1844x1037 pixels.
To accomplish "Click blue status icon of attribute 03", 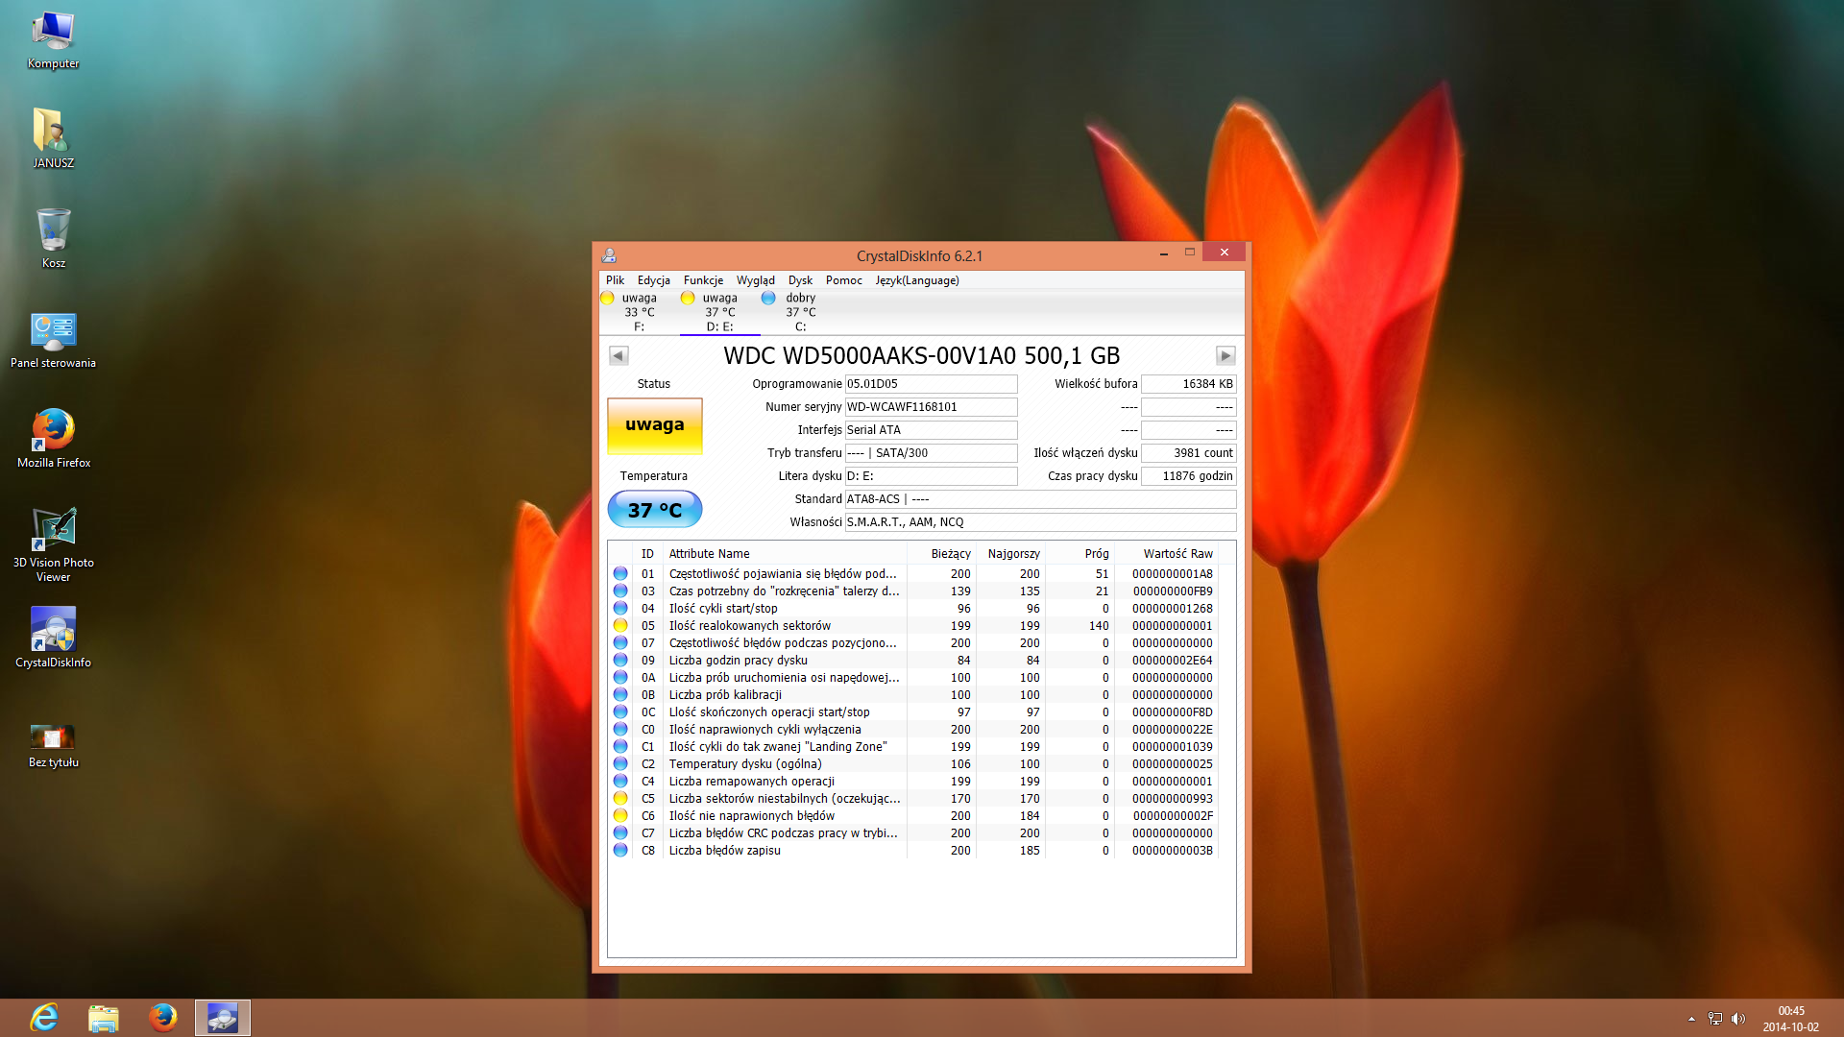I will tap(620, 591).
